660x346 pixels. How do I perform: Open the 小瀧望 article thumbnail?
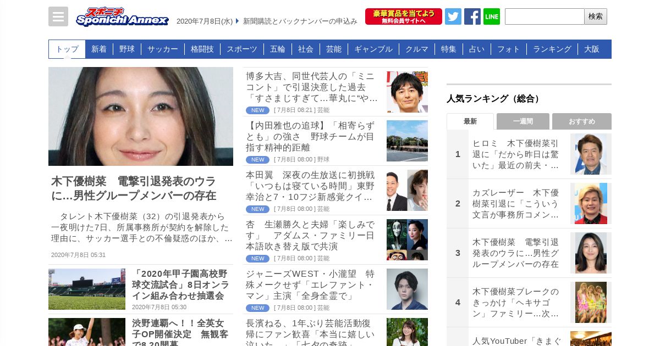pos(407,289)
